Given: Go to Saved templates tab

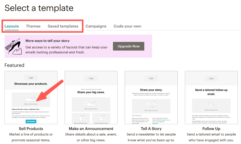Looking at the screenshot, I should click(x=63, y=26).
